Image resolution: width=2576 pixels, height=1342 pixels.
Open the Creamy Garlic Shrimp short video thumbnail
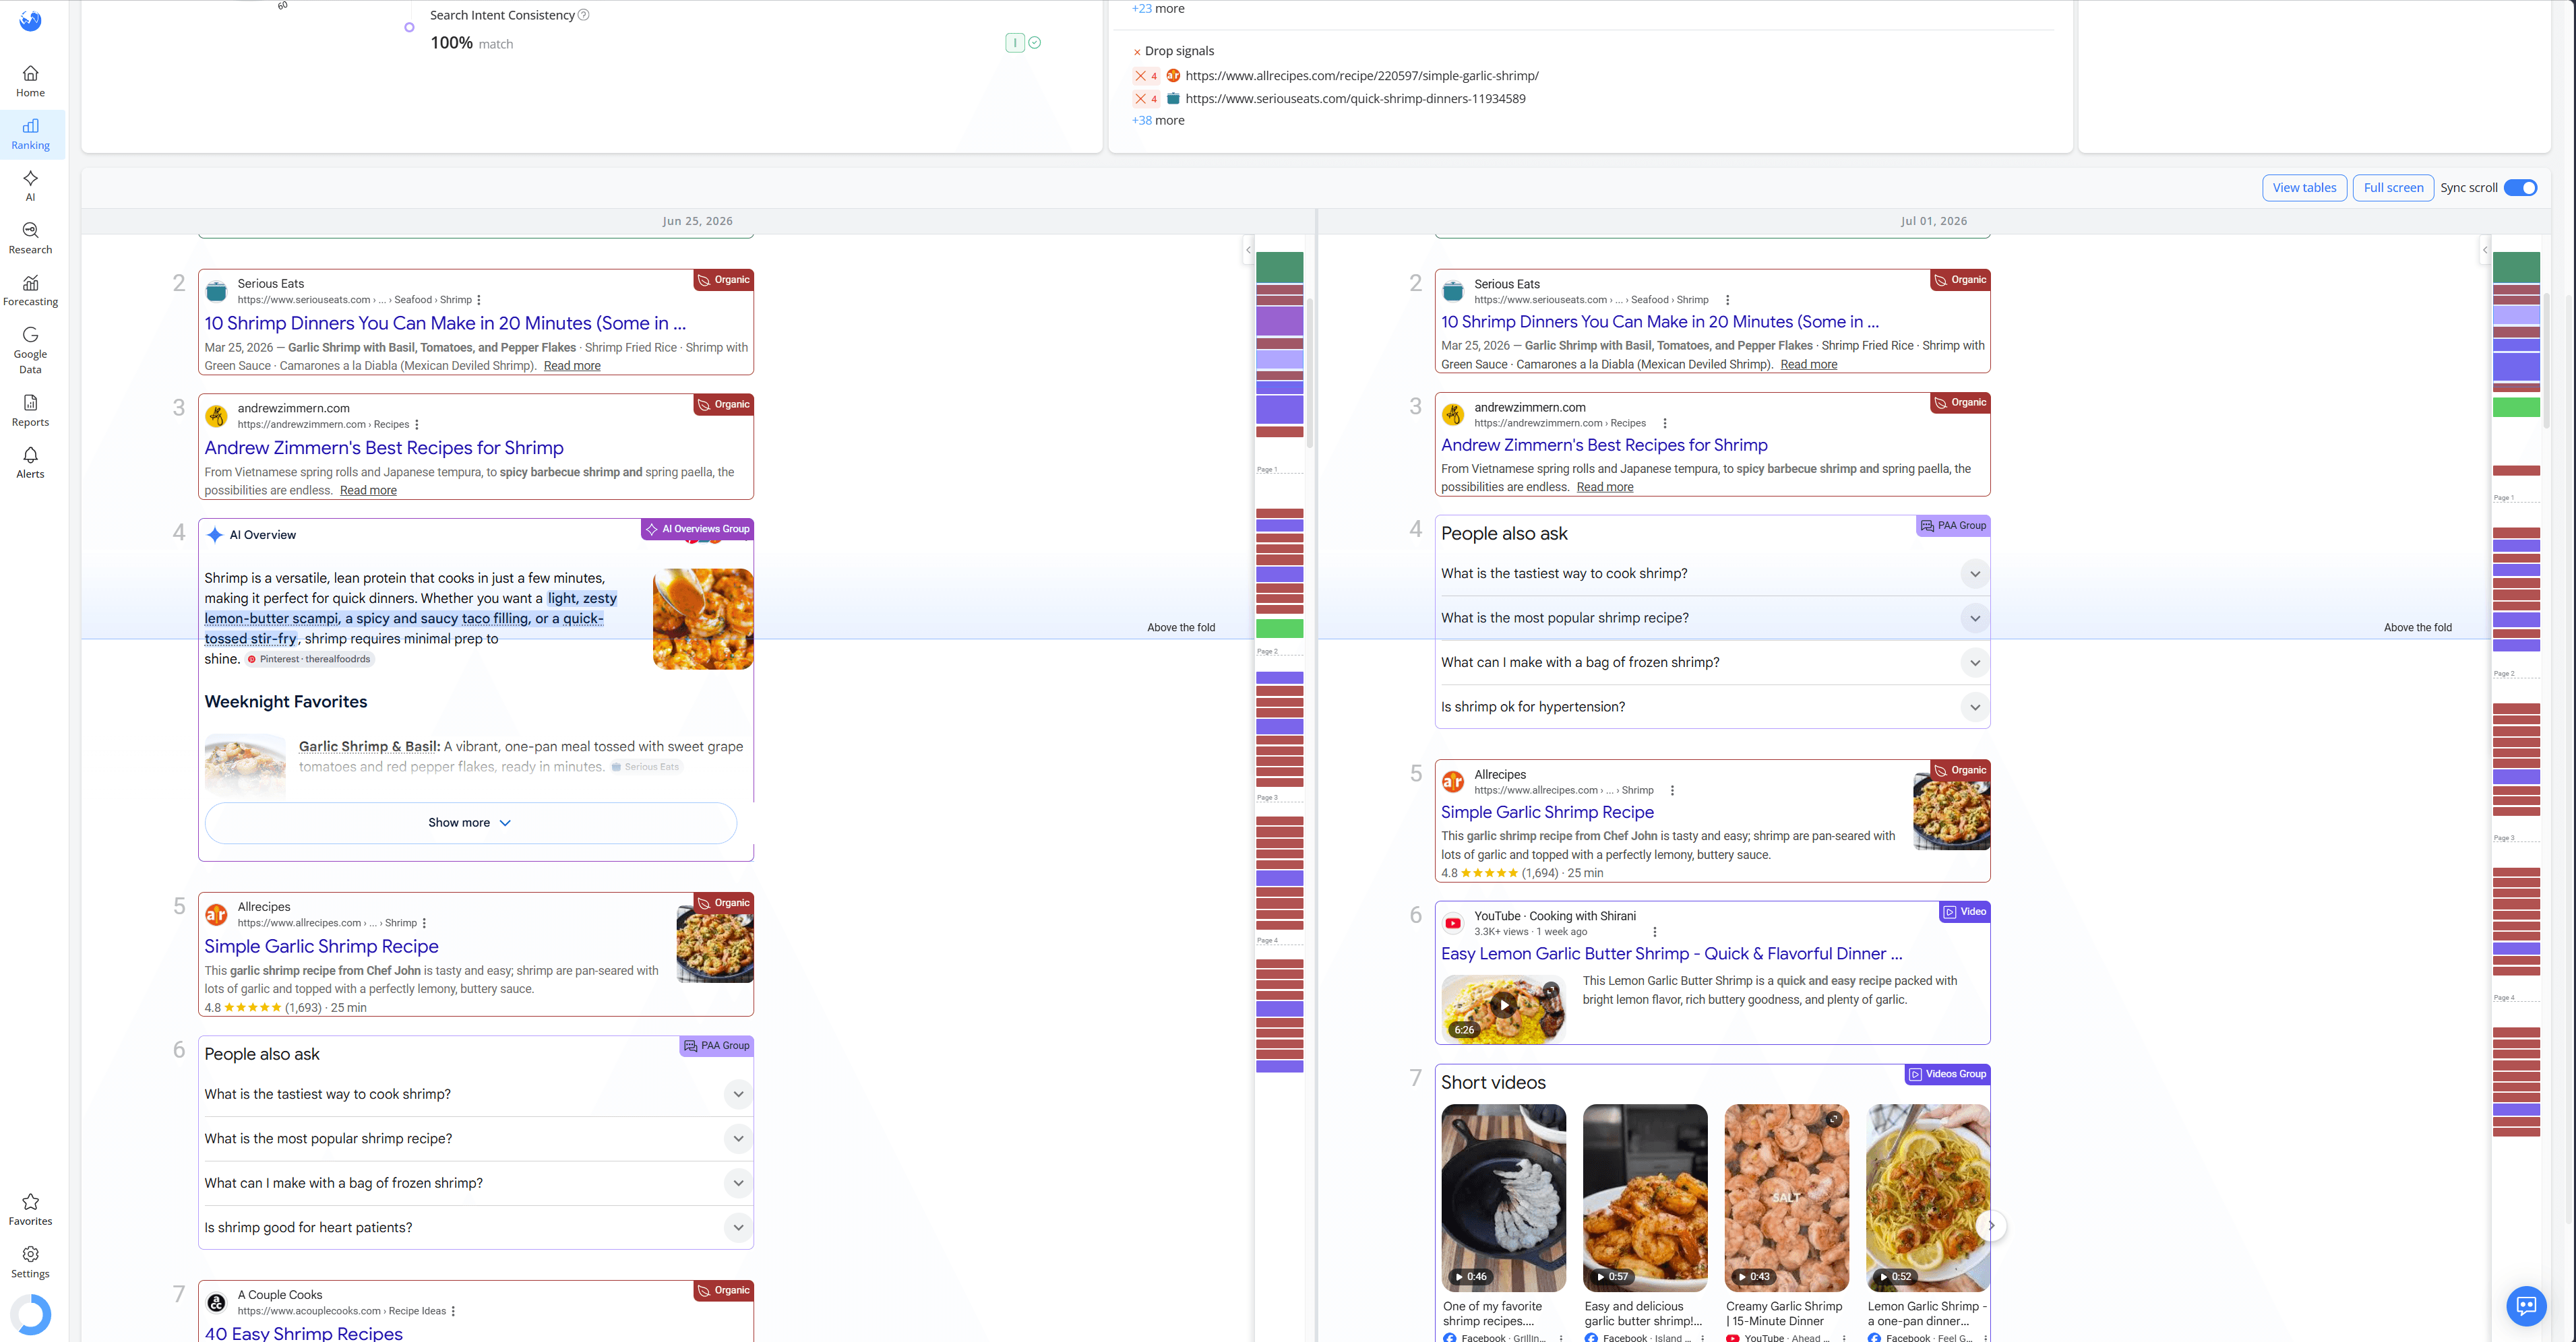(1787, 1198)
